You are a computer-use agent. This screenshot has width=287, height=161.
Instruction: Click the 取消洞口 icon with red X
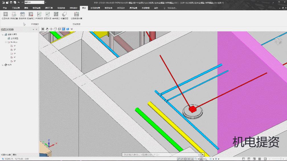point(31,14)
